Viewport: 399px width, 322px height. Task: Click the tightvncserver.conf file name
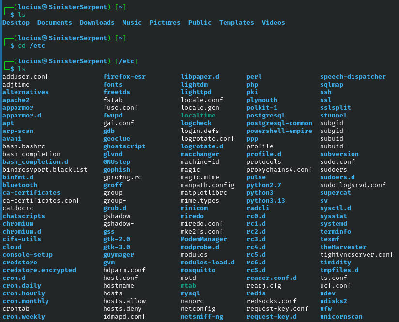click(356, 255)
